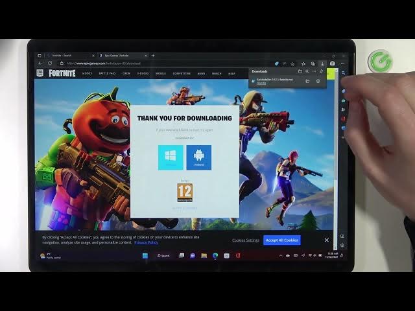Open the Crew page
Screen dimensions: 415x311
(x=126, y=73)
